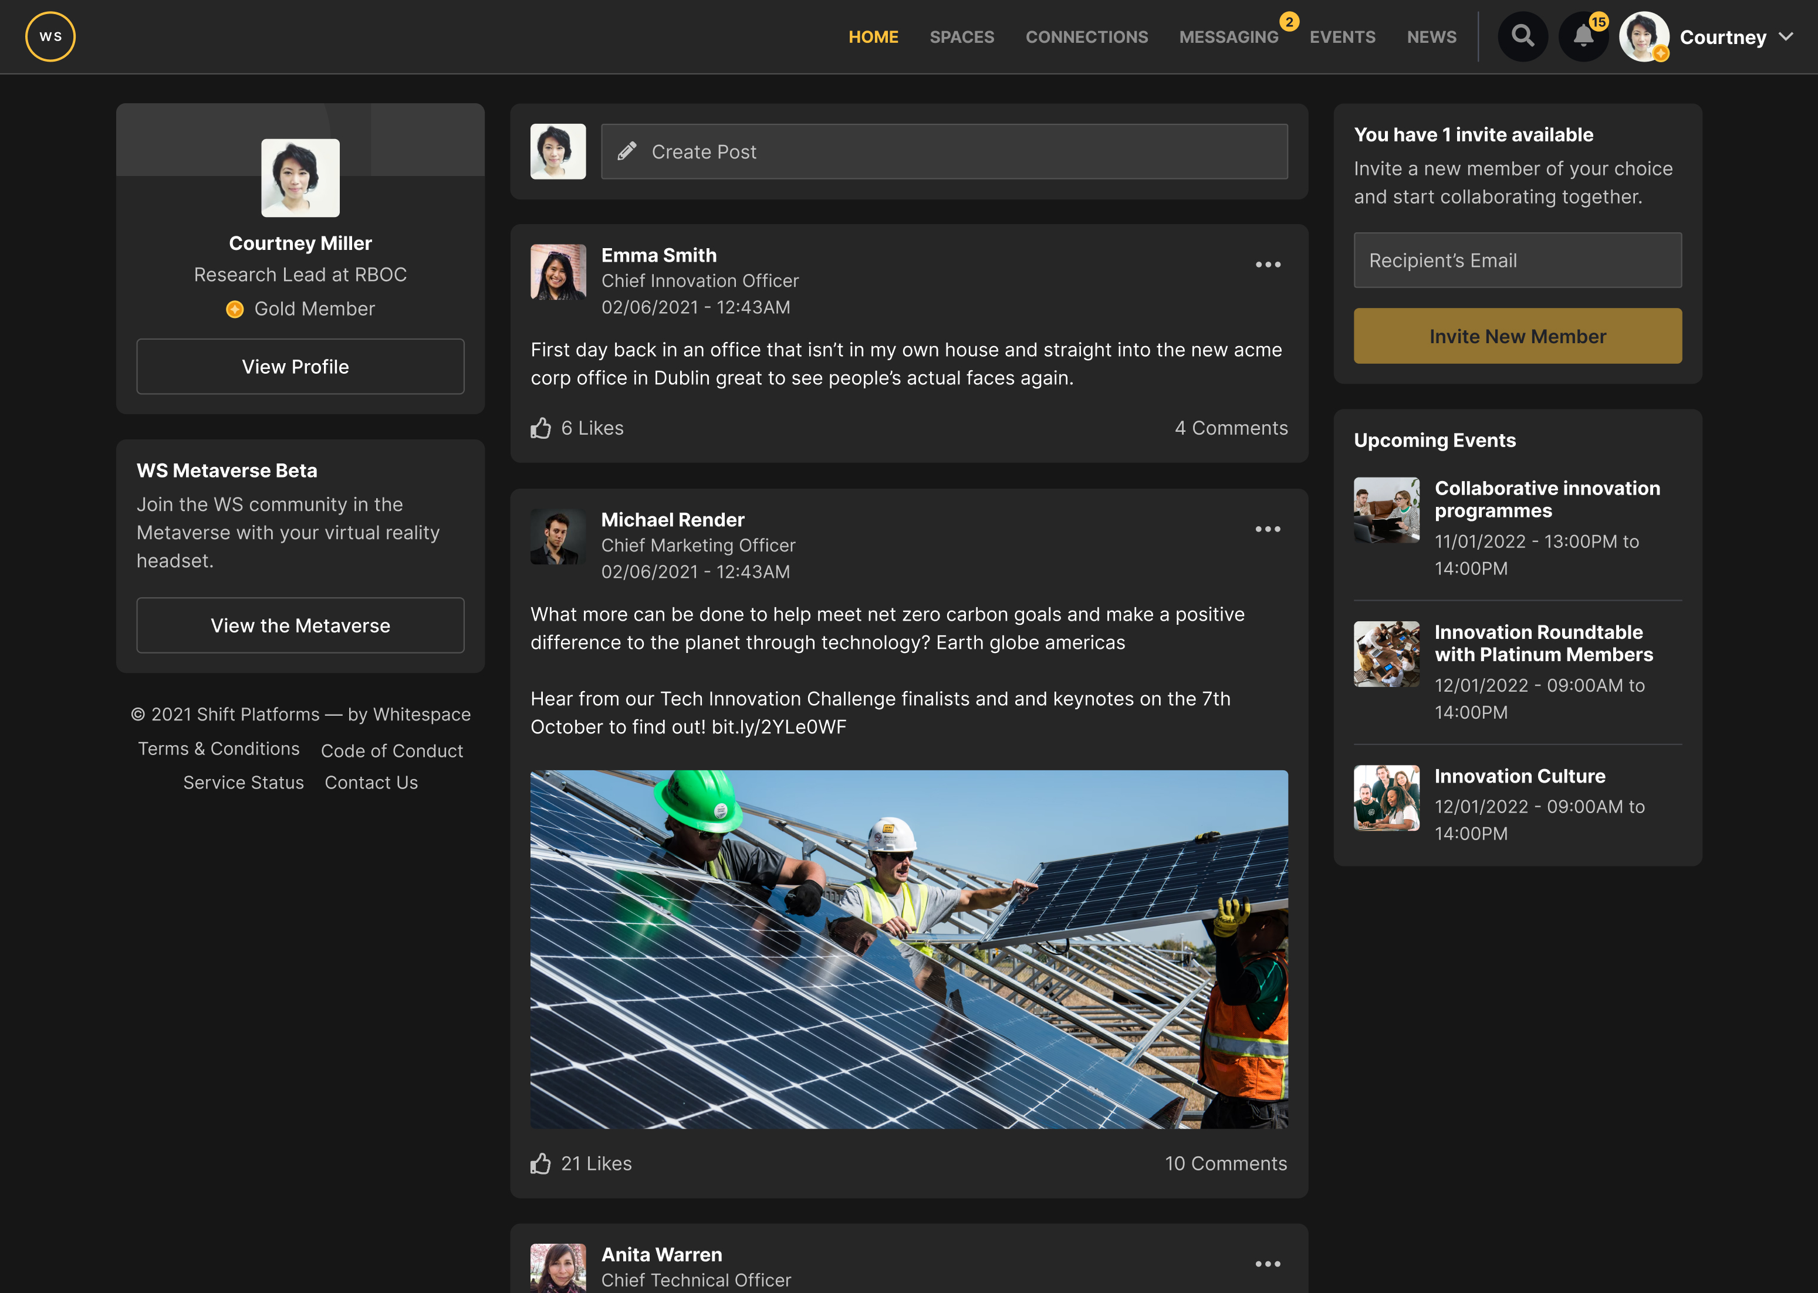Screen dimensions: 1818x1293
Task: Click the Anita Warren name link
Action: [x=661, y=1254]
